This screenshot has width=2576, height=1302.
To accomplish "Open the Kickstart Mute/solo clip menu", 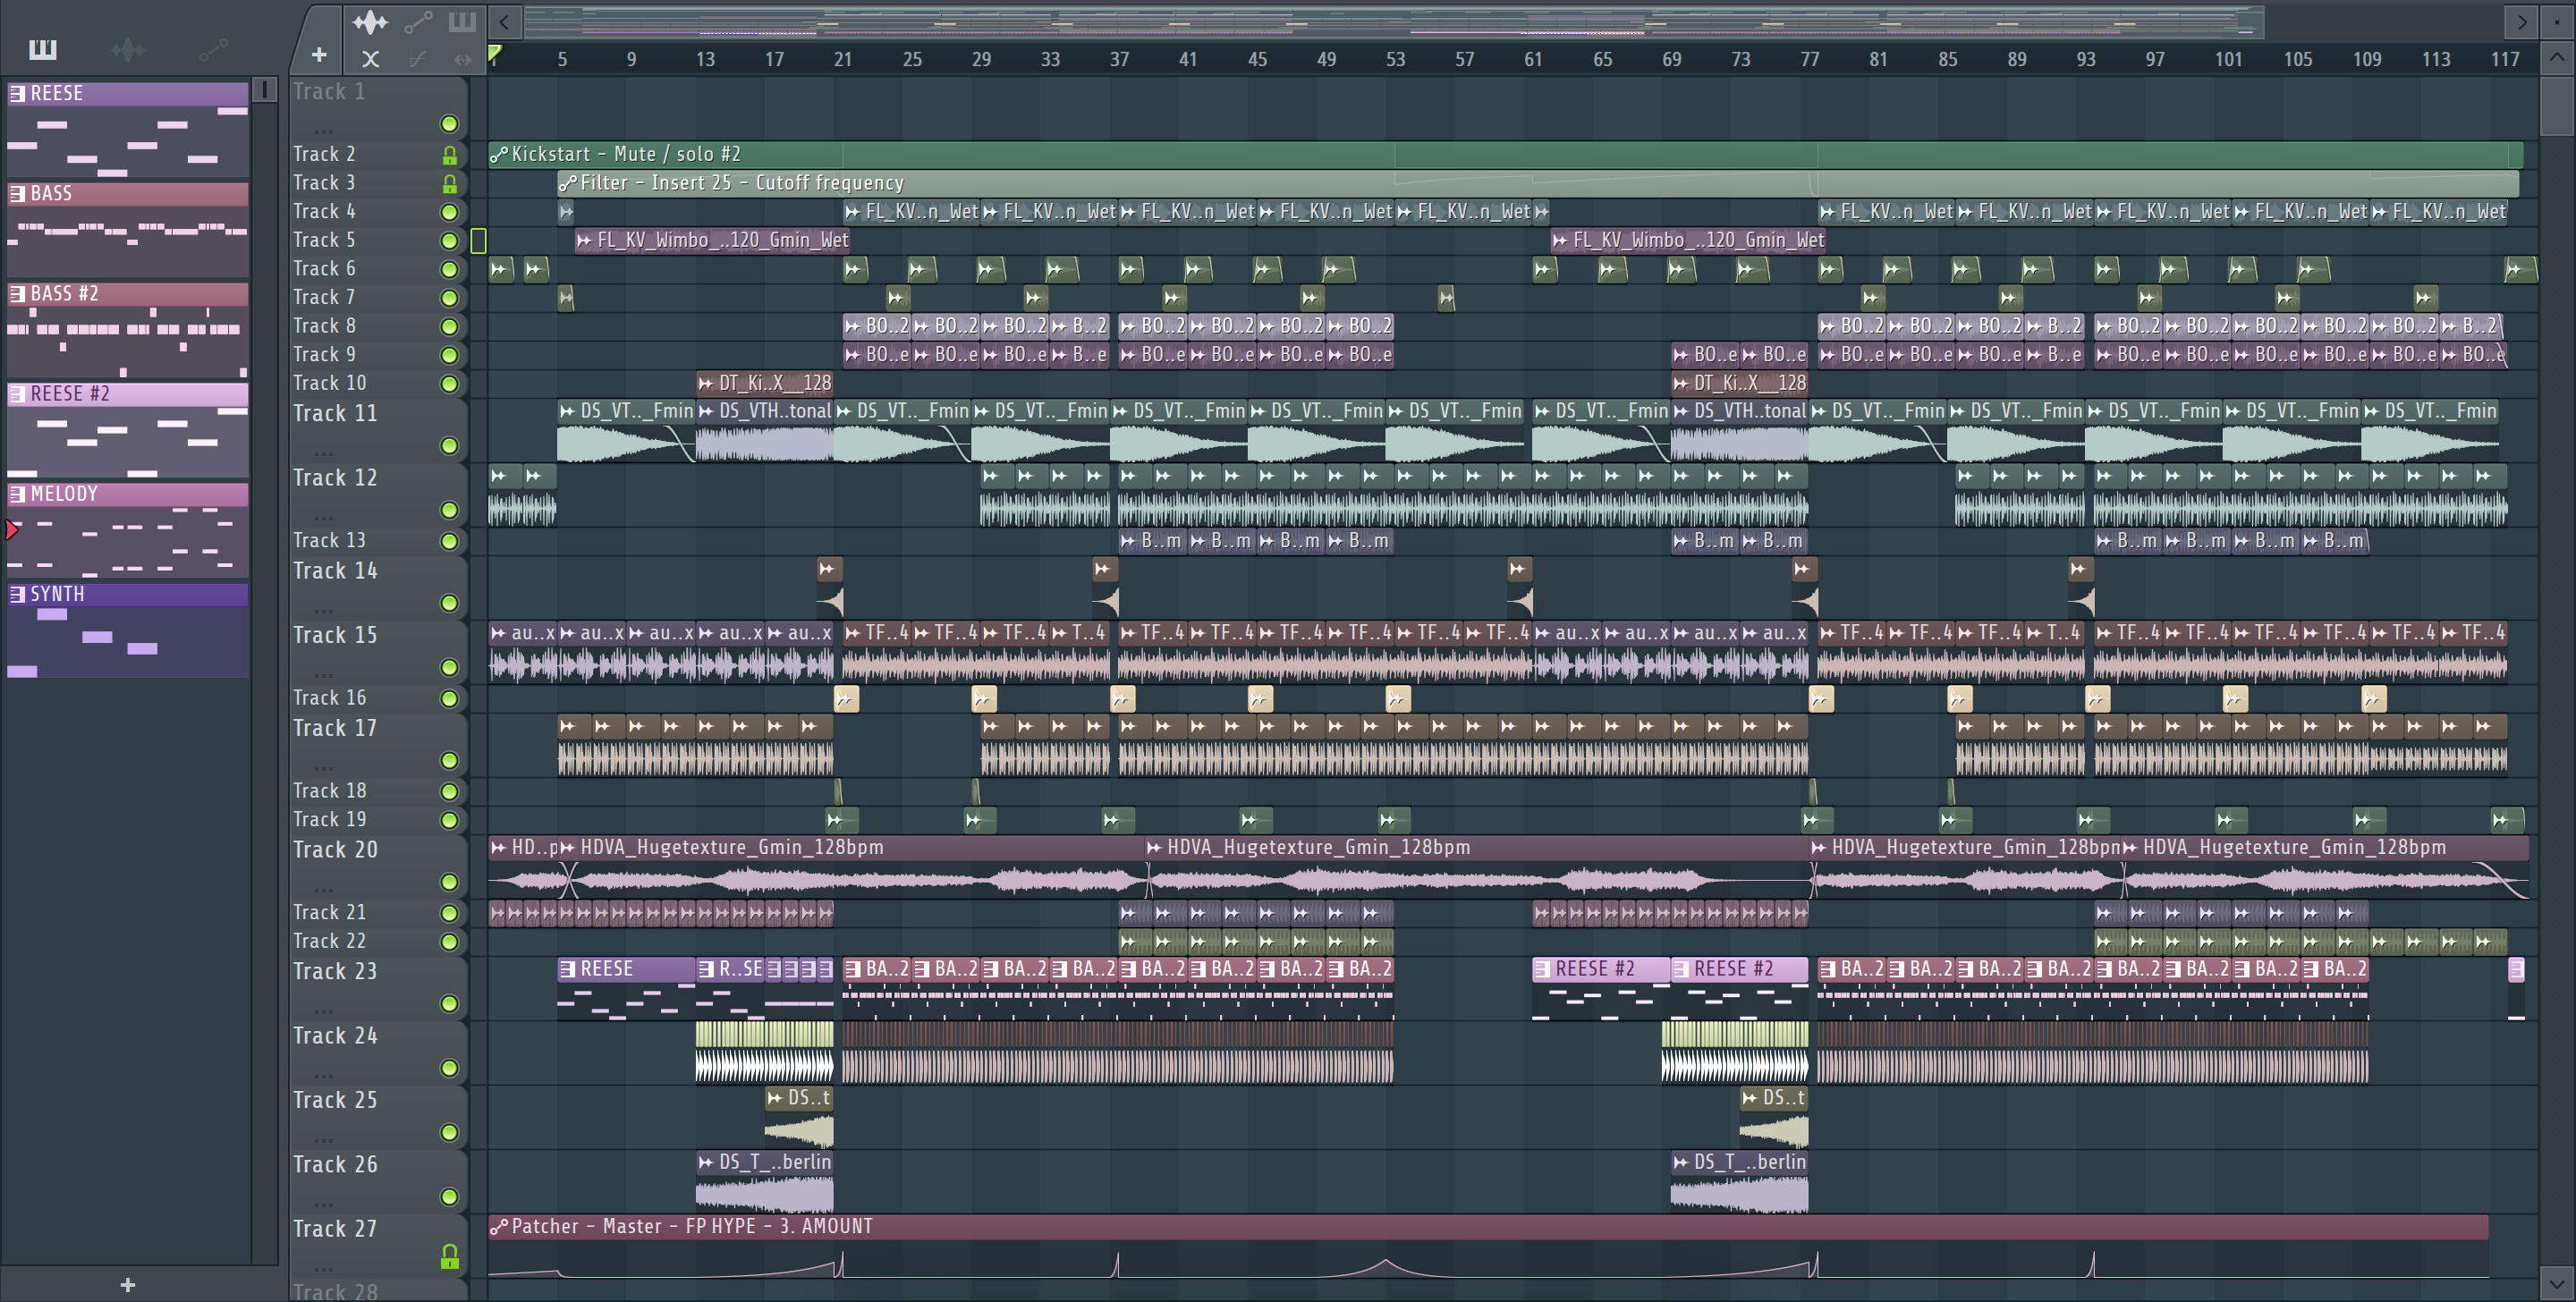I will (x=498, y=154).
